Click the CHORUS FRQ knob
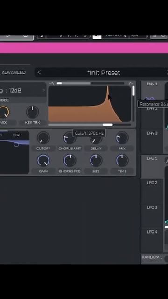This screenshot has height=299, width=168. tap(70, 160)
